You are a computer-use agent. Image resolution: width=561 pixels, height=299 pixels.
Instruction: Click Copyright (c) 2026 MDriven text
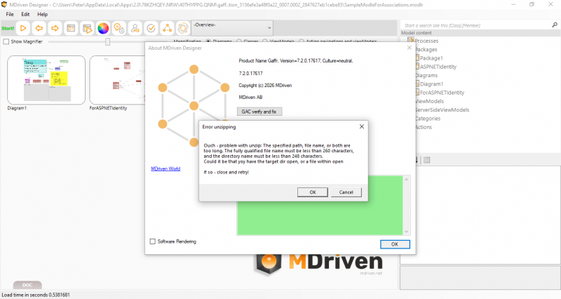pyautogui.click(x=265, y=85)
